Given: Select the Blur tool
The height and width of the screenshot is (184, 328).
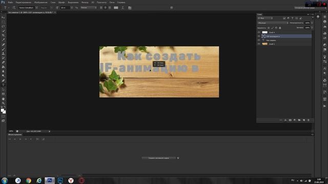Looking at the screenshot, I should [x=3, y=72].
